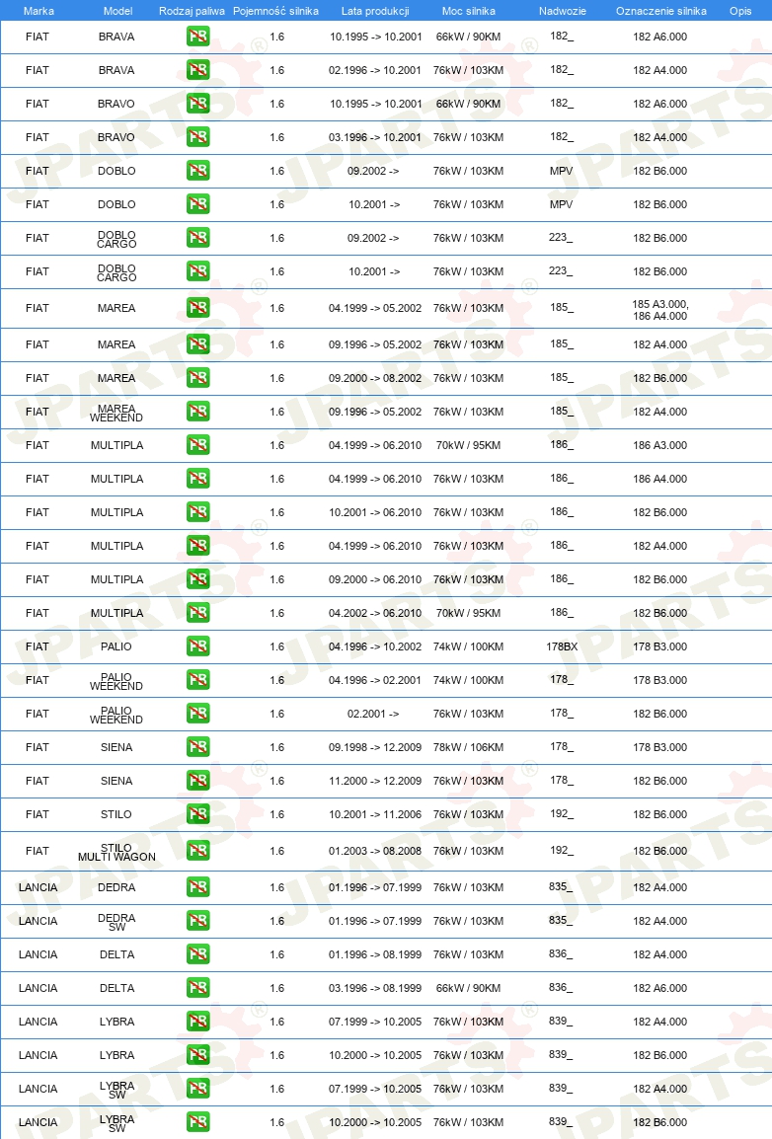Select fuel icon in MAREA WEEKEND row
Viewport: 772px width, 1139px height.
coord(197,412)
